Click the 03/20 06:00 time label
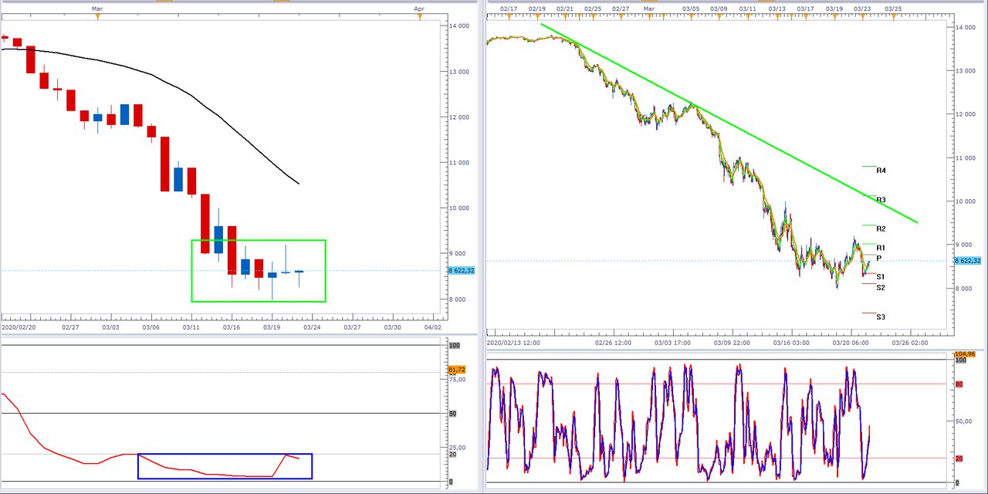 (x=851, y=342)
